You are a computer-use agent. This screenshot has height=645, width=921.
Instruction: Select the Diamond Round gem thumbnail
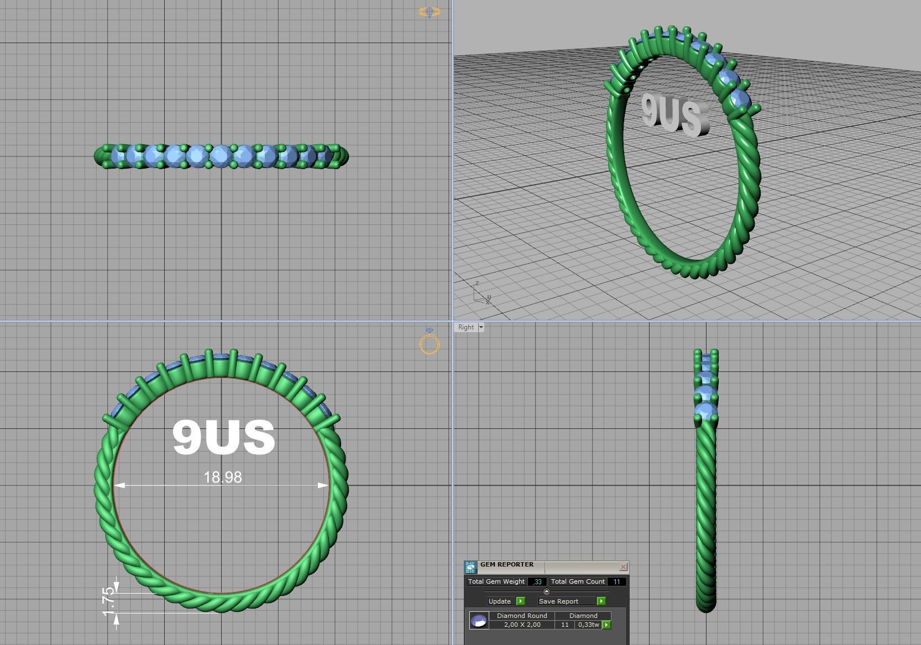click(x=479, y=620)
